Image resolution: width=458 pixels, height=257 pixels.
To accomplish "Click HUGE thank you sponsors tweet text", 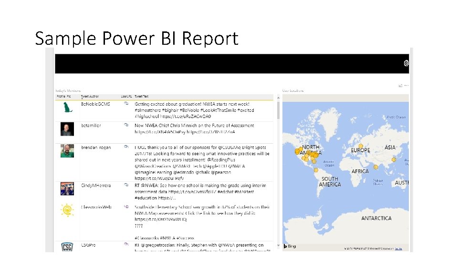I will coord(202,163).
